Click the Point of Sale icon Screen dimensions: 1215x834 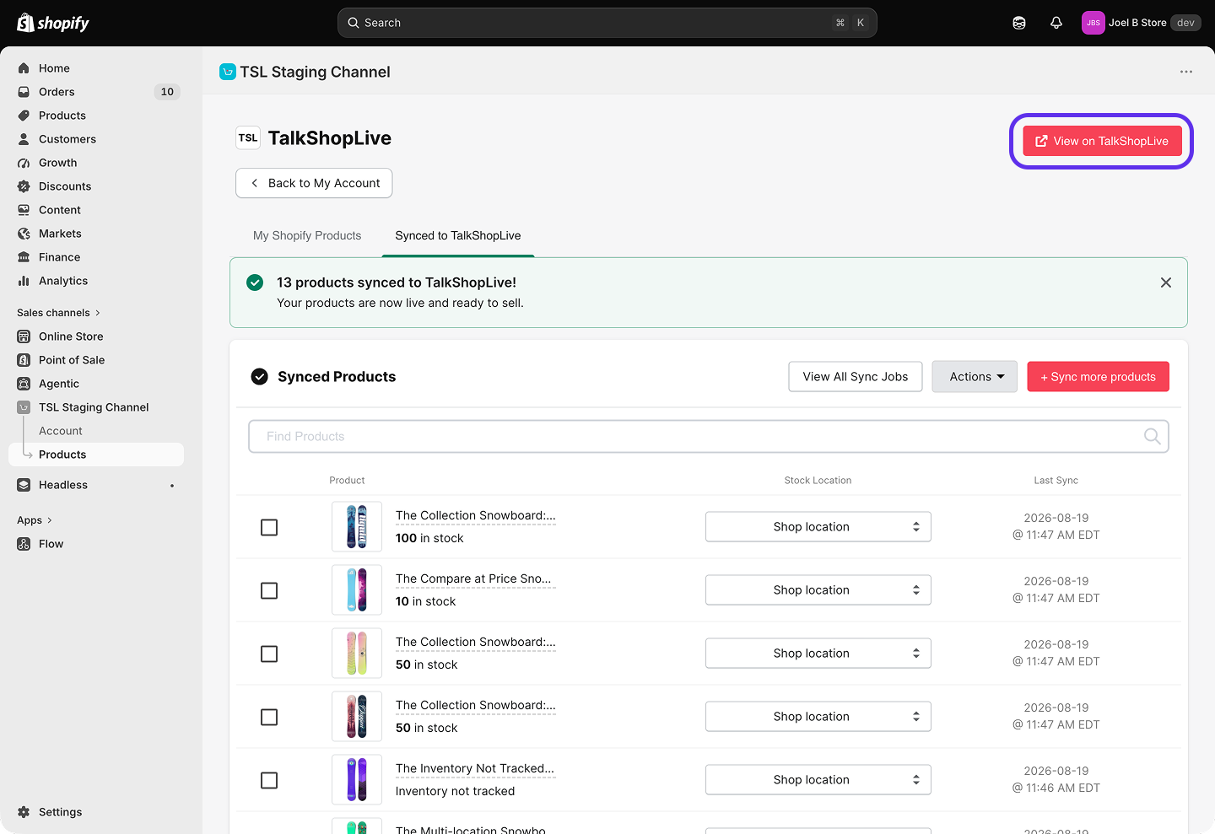[x=24, y=360]
